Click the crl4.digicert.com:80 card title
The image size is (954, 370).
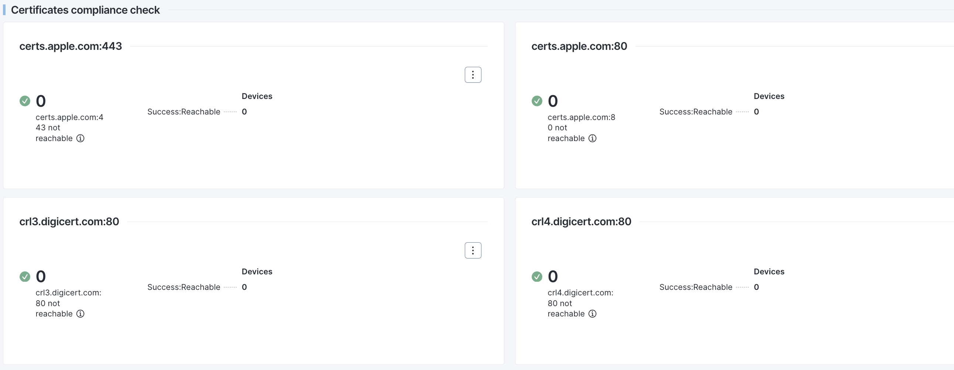tap(581, 222)
